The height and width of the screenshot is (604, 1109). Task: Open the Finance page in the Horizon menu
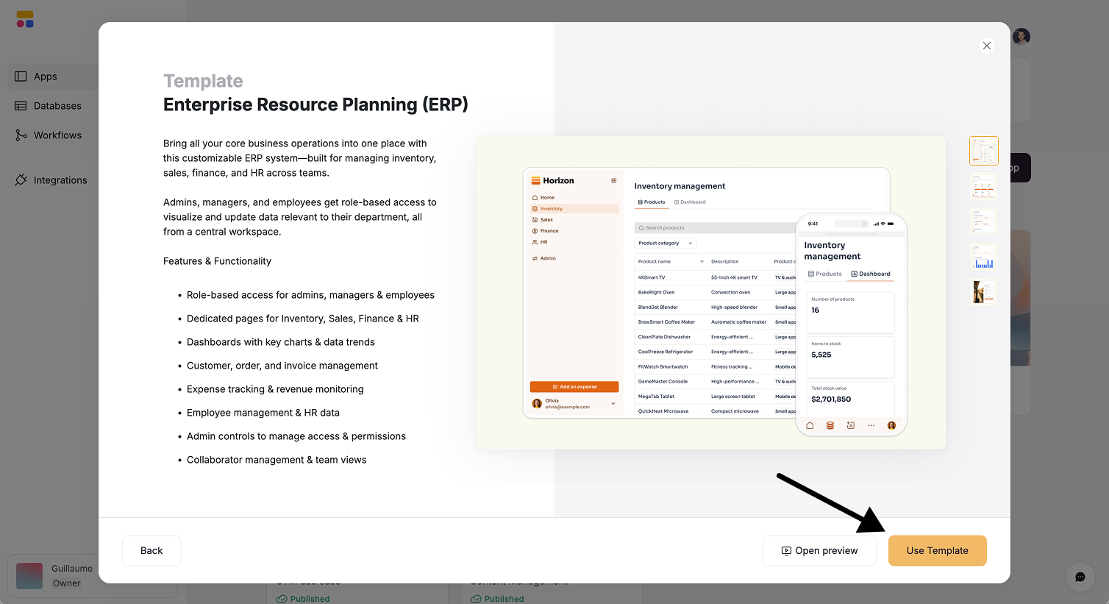click(x=549, y=230)
